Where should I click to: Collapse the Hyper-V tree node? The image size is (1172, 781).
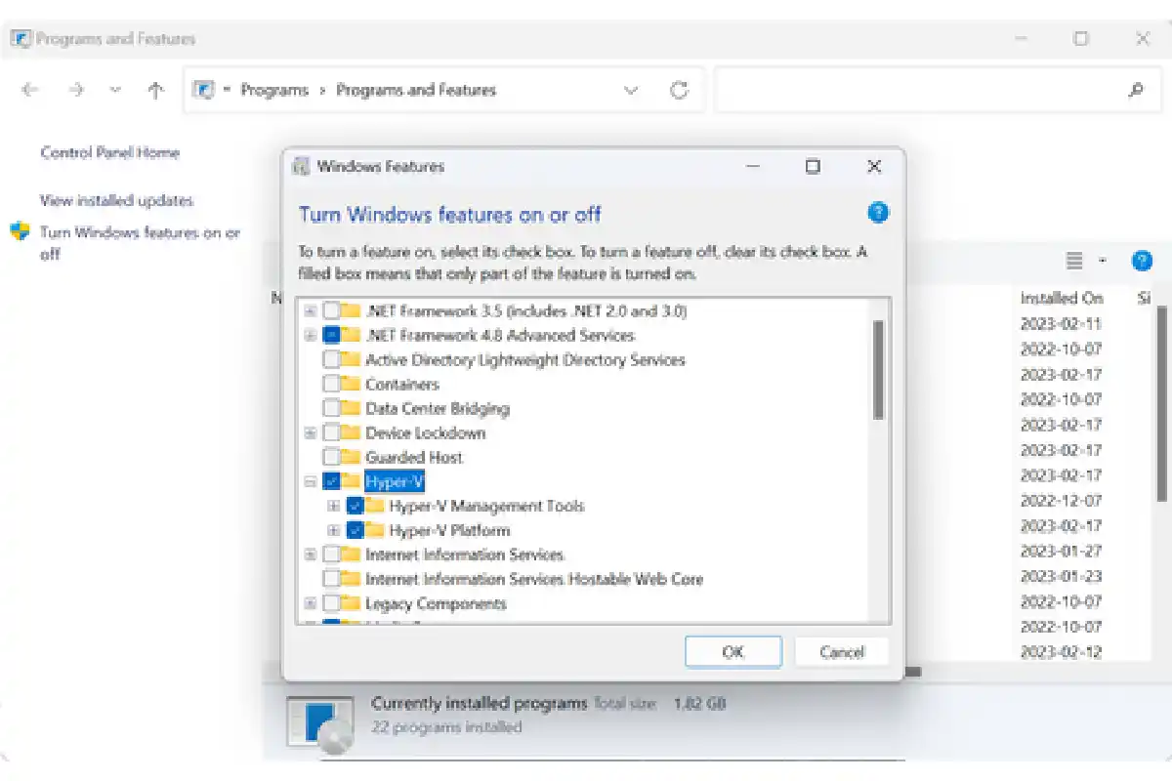(x=311, y=481)
